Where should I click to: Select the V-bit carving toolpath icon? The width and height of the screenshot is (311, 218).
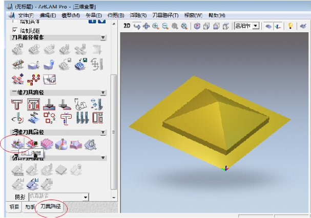tap(49, 104)
